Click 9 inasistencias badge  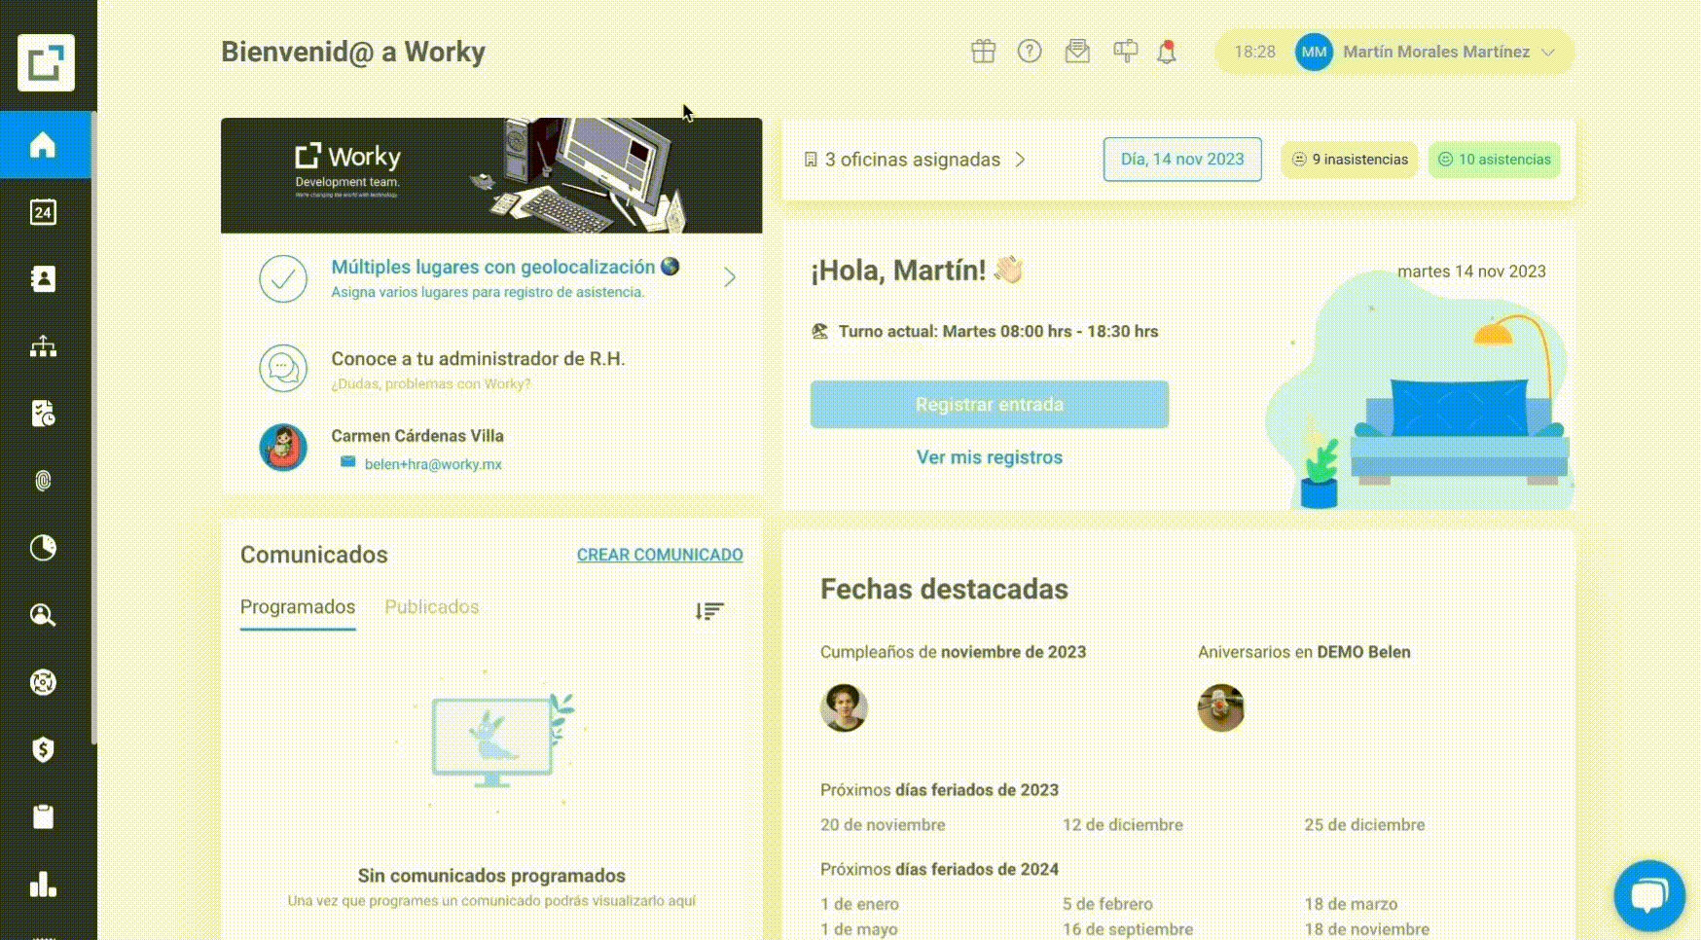pos(1350,160)
